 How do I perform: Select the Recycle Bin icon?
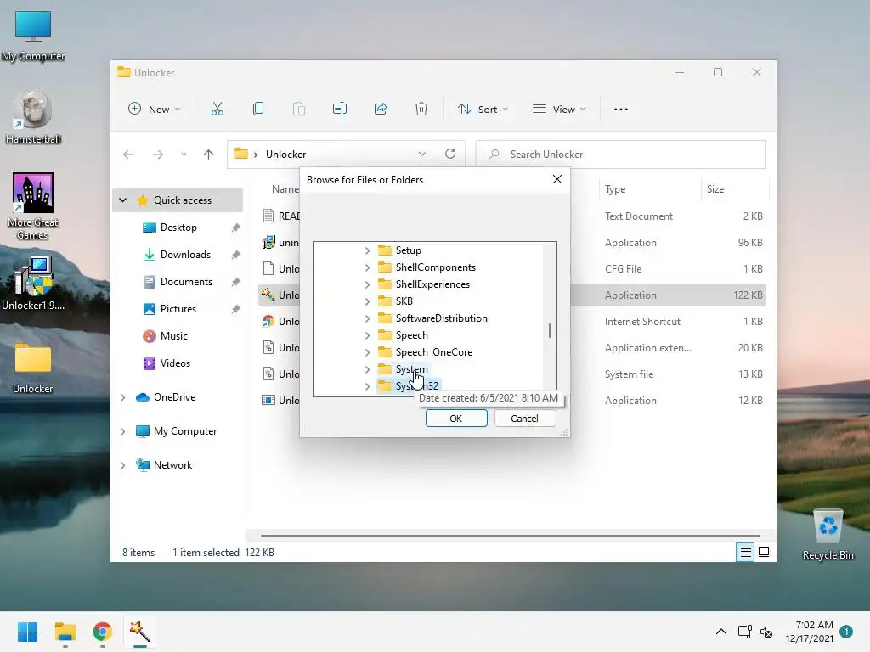click(x=828, y=535)
